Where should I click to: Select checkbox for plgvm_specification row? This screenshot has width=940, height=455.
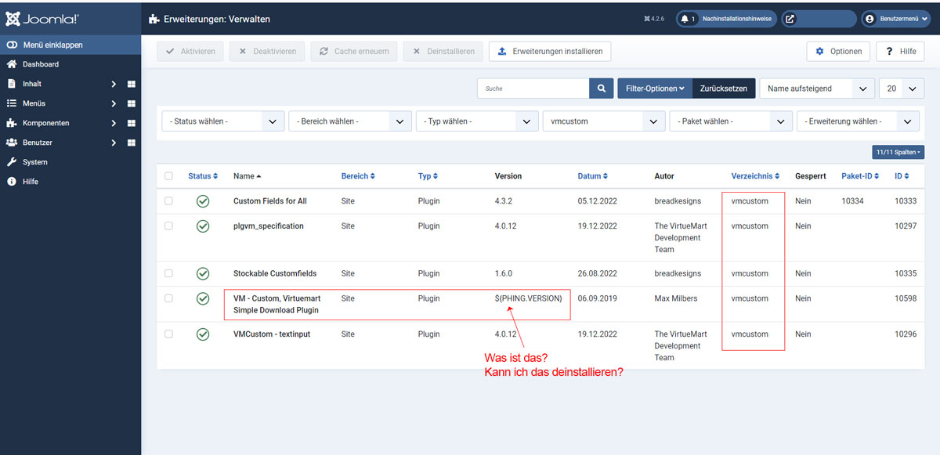pyautogui.click(x=168, y=226)
